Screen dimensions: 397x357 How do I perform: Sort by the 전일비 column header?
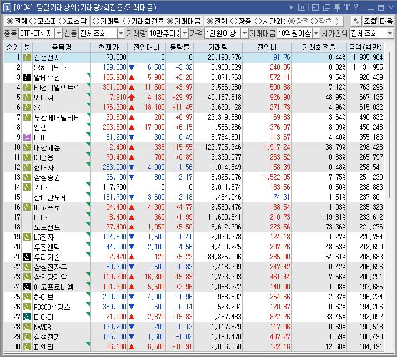tap(267, 47)
